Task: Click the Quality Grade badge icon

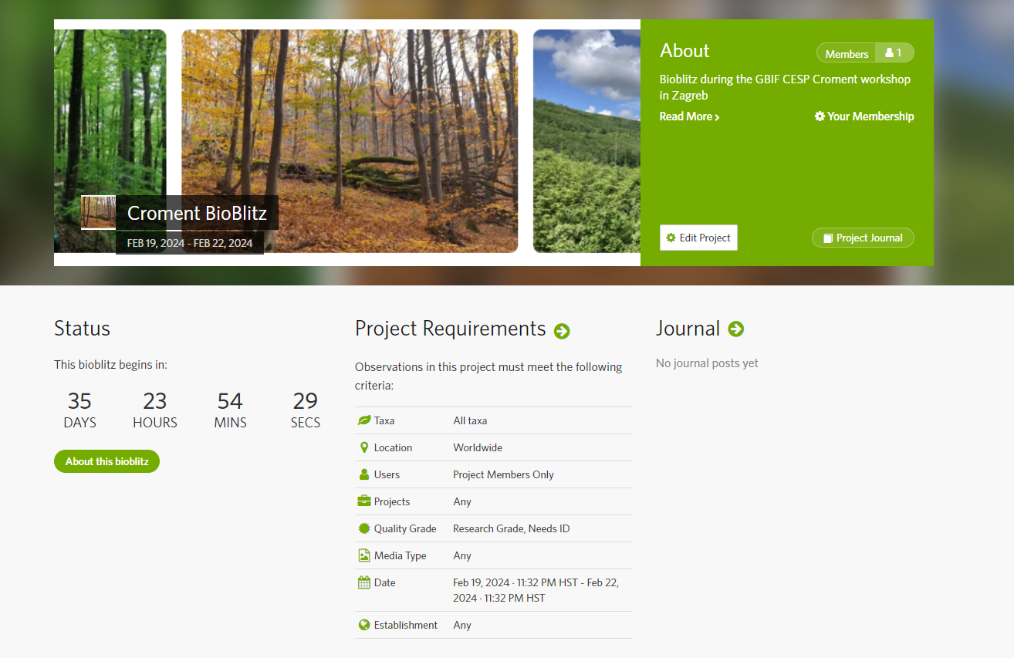Action: coord(364,528)
